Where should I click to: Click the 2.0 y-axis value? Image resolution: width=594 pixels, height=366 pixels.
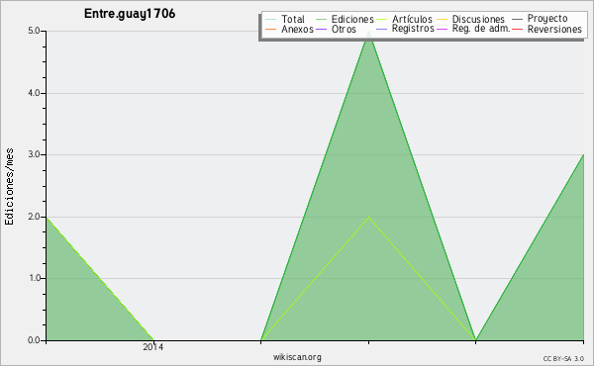(x=34, y=217)
